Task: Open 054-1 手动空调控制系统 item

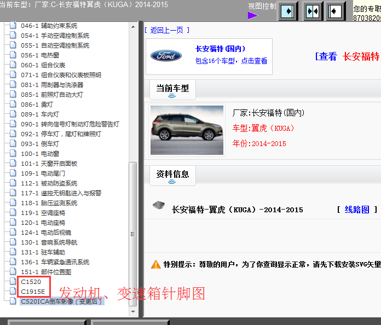Action: point(55,36)
